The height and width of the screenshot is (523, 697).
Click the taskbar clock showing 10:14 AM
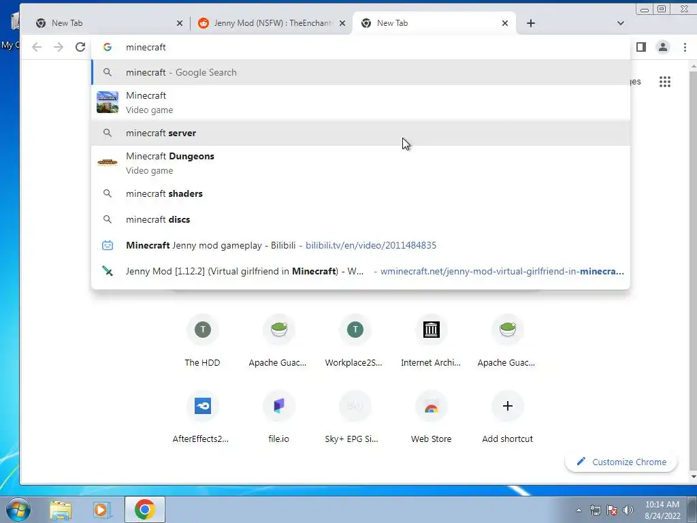[662, 510]
